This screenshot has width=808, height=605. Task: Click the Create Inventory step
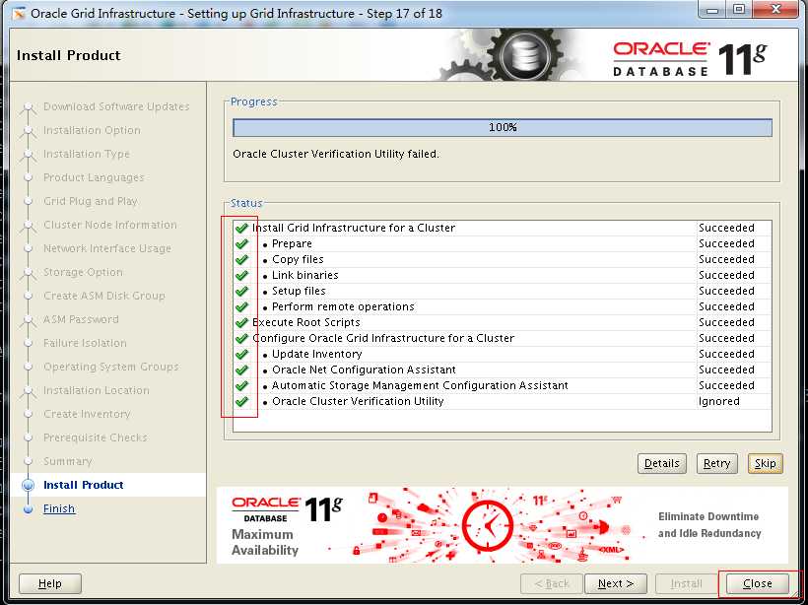pos(87,414)
